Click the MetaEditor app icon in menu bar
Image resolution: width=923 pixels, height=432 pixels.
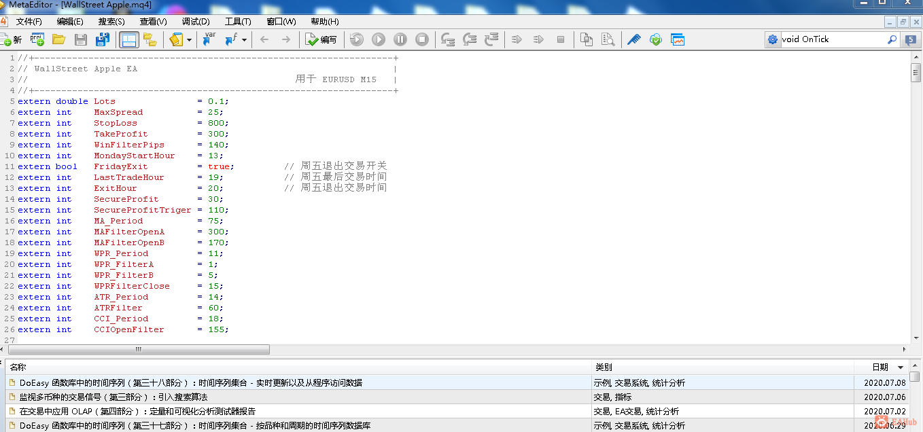[x=3, y=21]
